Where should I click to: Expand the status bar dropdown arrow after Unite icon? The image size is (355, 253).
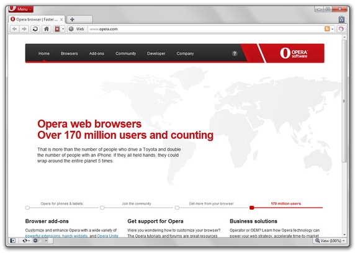(46, 241)
